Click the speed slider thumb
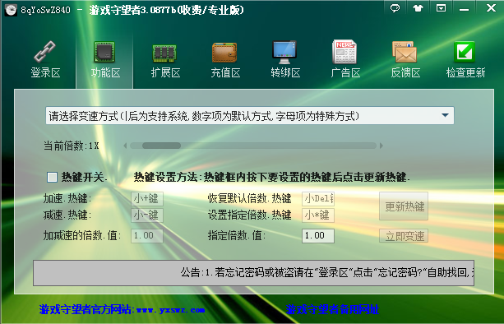Image resolution: width=504 pixels, height=324 pixels. 161,146
